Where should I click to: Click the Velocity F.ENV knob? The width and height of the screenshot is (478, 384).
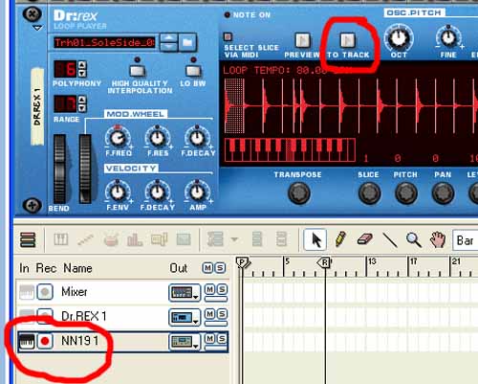click(118, 192)
